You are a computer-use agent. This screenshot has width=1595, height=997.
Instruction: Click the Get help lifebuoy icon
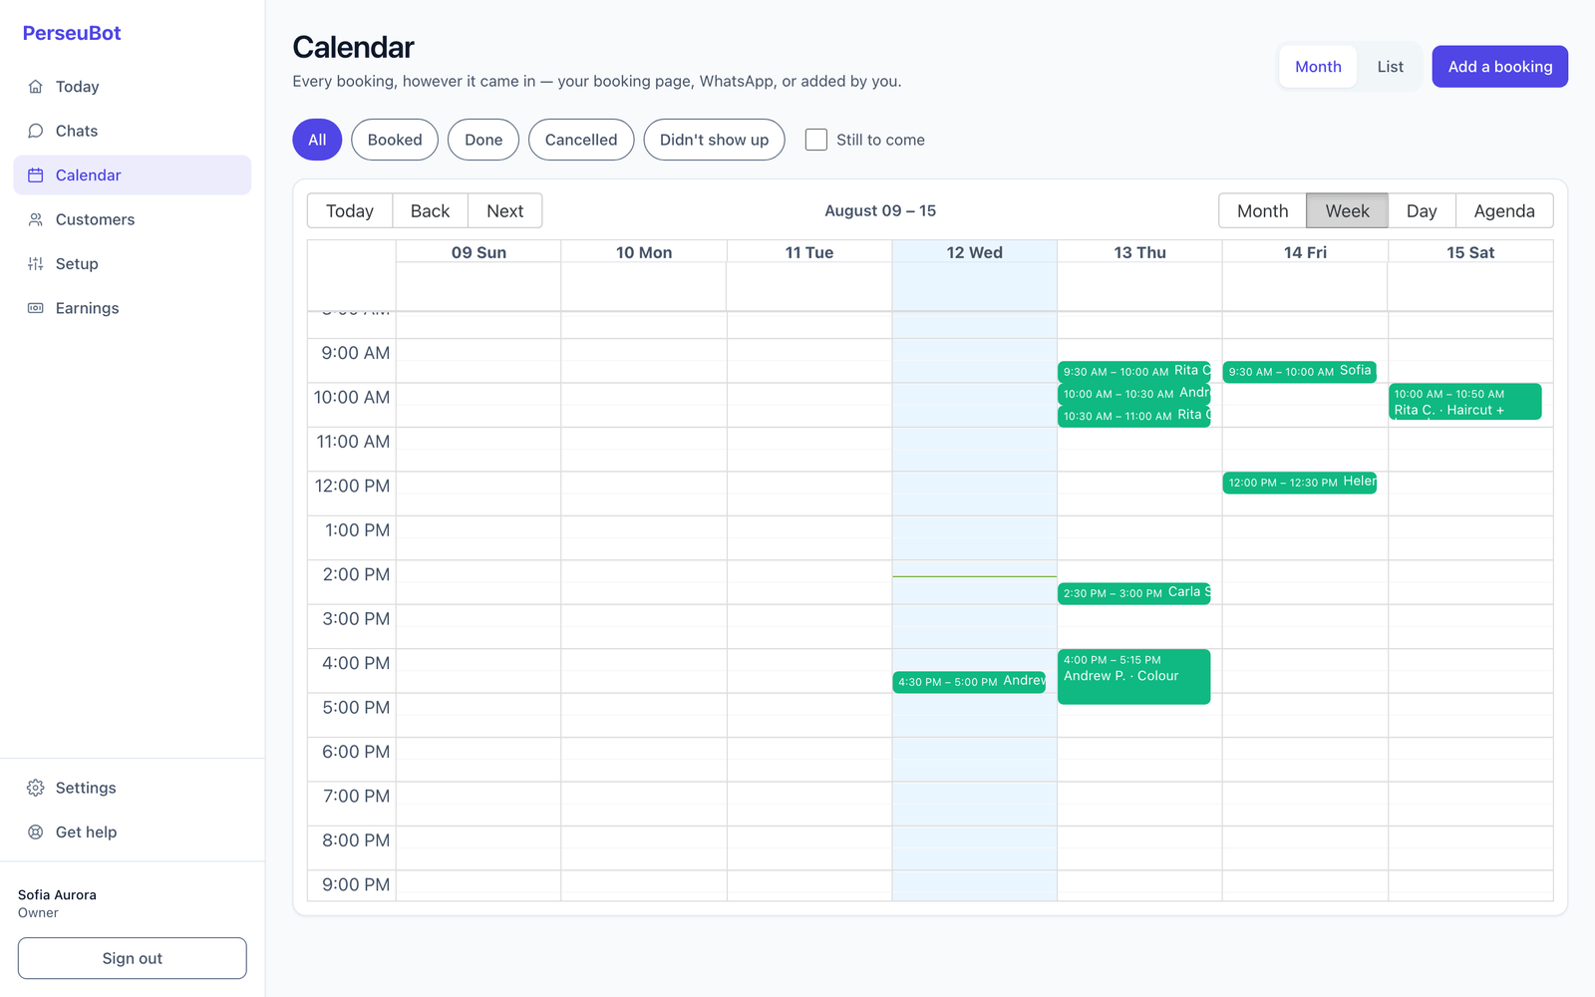[x=36, y=832]
